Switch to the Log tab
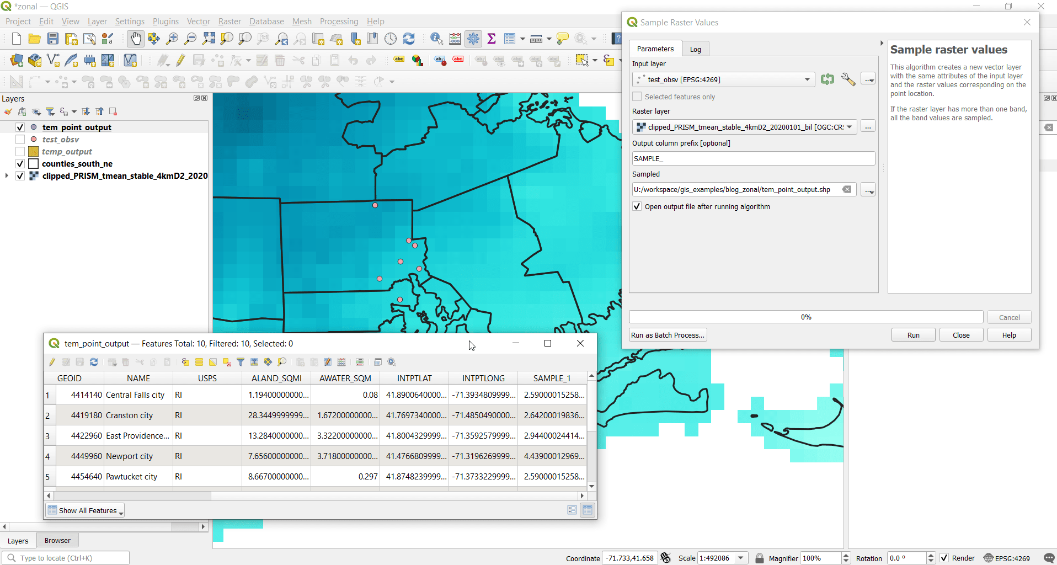Viewport: 1057px width, 565px height. (695, 49)
